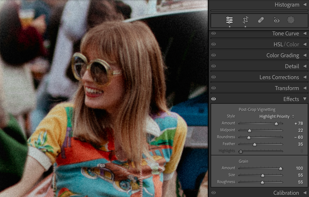Click the Midpoint value 22
Screen dimensions: 309x197
coord(301,130)
